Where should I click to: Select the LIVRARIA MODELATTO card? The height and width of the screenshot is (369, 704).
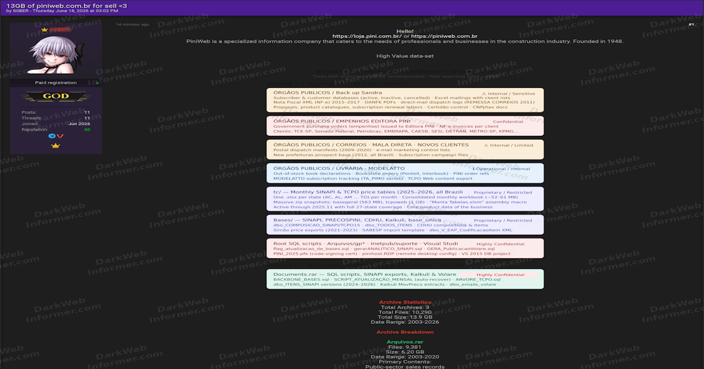coord(405,173)
